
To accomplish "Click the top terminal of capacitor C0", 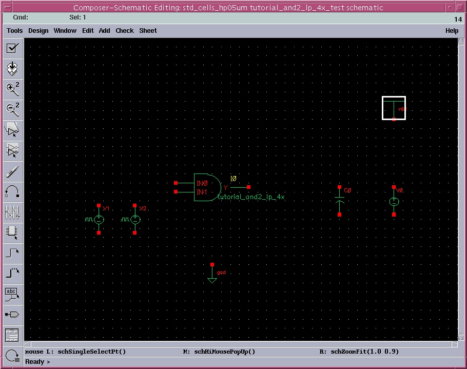I will pyautogui.click(x=340, y=187).
